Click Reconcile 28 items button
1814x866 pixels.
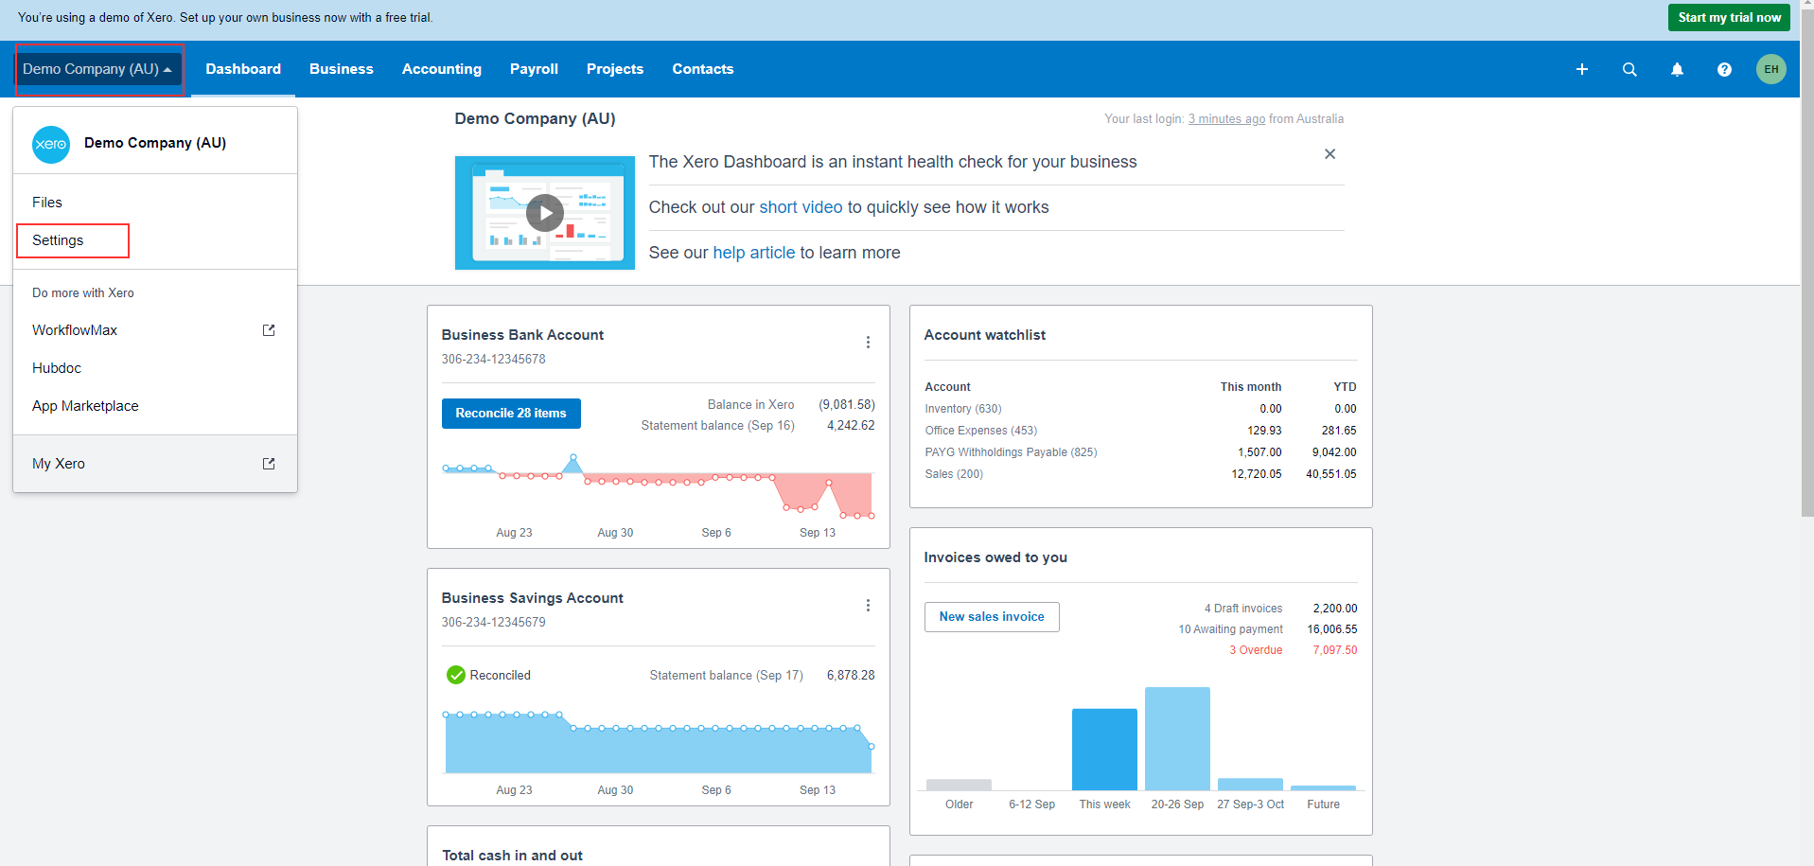click(x=511, y=414)
